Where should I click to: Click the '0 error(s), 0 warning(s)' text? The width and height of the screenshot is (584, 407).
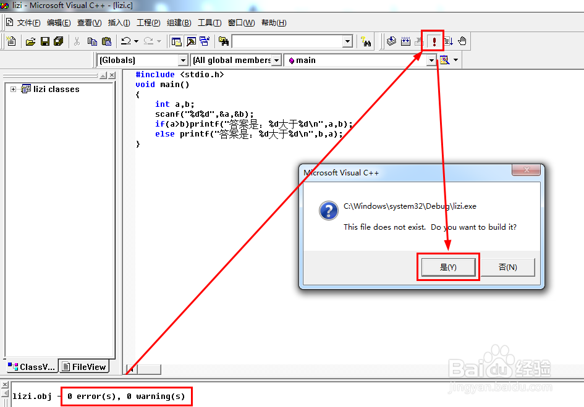(x=126, y=397)
